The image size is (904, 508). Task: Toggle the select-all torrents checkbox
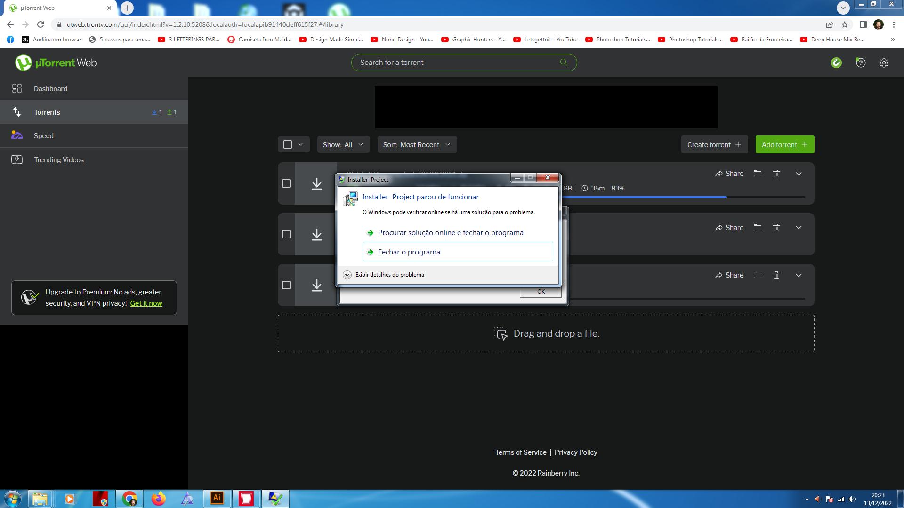point(288,144)
